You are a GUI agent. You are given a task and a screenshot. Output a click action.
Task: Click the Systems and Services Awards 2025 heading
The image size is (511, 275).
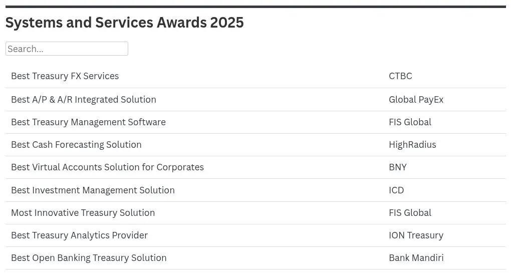(124, 23)
